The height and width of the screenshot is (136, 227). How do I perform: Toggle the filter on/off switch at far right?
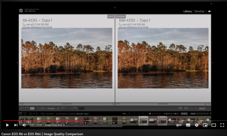pos(210,114)
